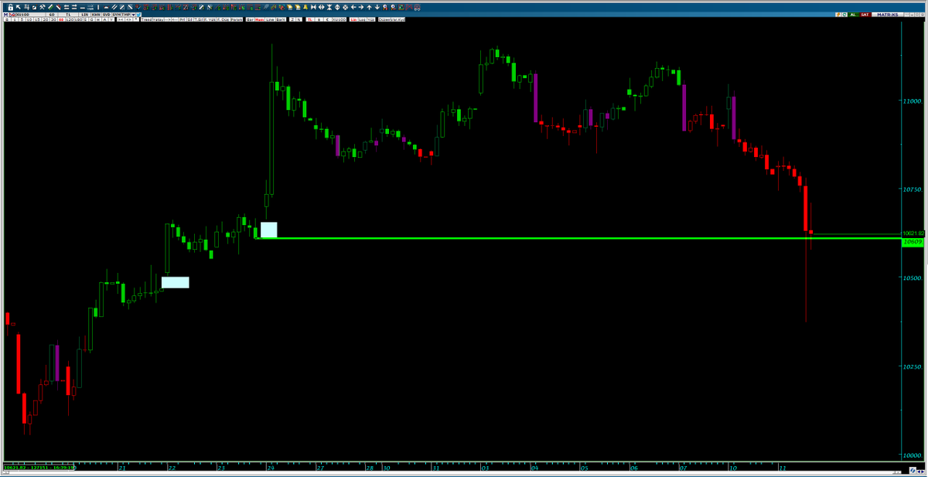Viewport: 928px width, 477px height.
Task: Click the yellow bell alarm icon
Action: coord(305,7)
